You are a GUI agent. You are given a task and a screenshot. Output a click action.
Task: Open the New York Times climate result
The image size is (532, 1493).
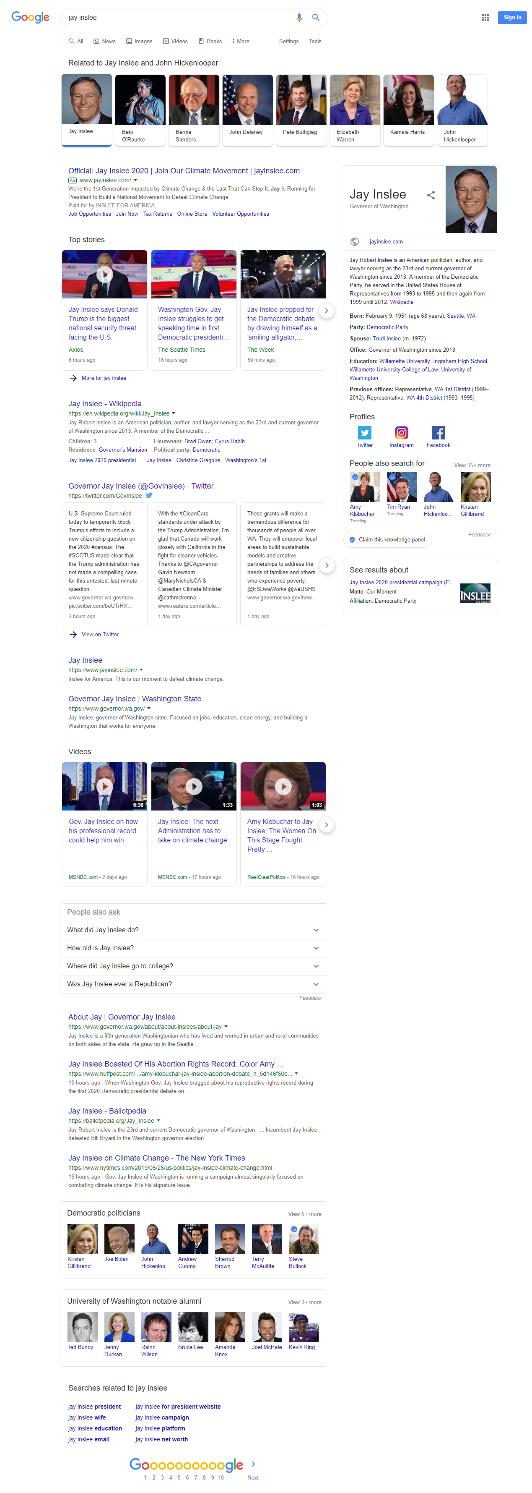pyautogui.click(x=156, y=1158)
